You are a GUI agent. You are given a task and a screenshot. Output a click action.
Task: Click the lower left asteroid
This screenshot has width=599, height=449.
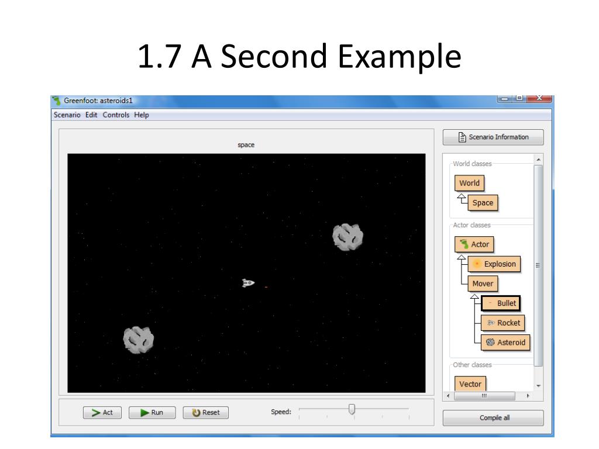138,340
